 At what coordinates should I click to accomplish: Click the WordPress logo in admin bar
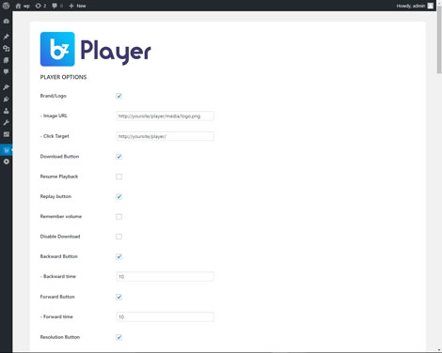coord(6,6)
